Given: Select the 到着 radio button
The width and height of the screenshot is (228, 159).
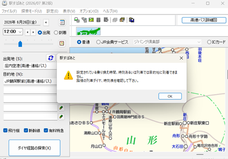Looking at the screenshot, I should click(56, 32).
